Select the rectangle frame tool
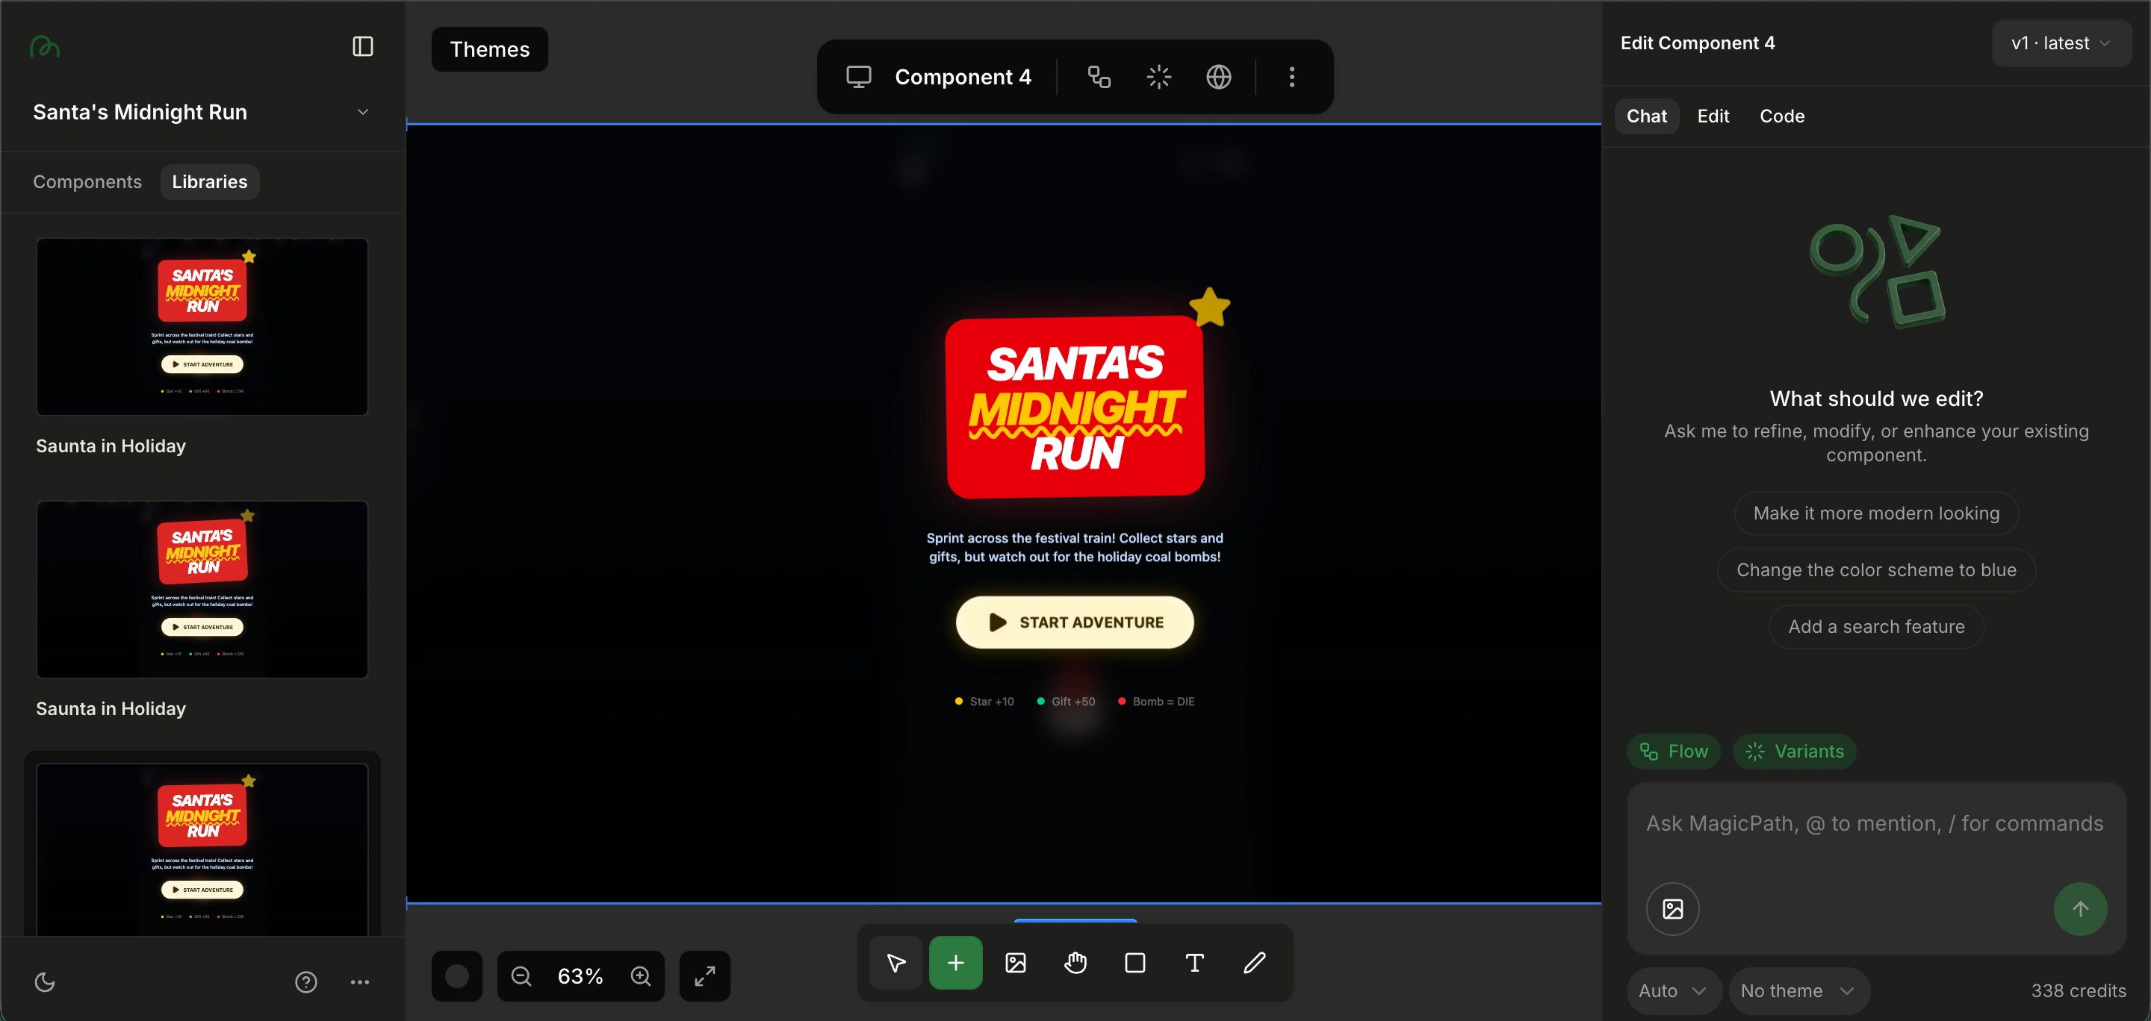This screenshot has height=1021, width=2151. click(x=1135, y=963)
